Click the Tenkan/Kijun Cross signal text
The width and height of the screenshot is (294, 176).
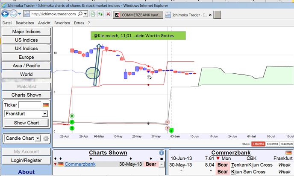(252, 165)
